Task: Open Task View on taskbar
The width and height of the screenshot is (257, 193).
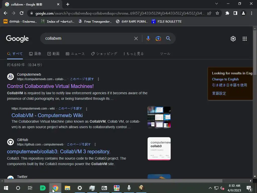Action: (30, 188)
